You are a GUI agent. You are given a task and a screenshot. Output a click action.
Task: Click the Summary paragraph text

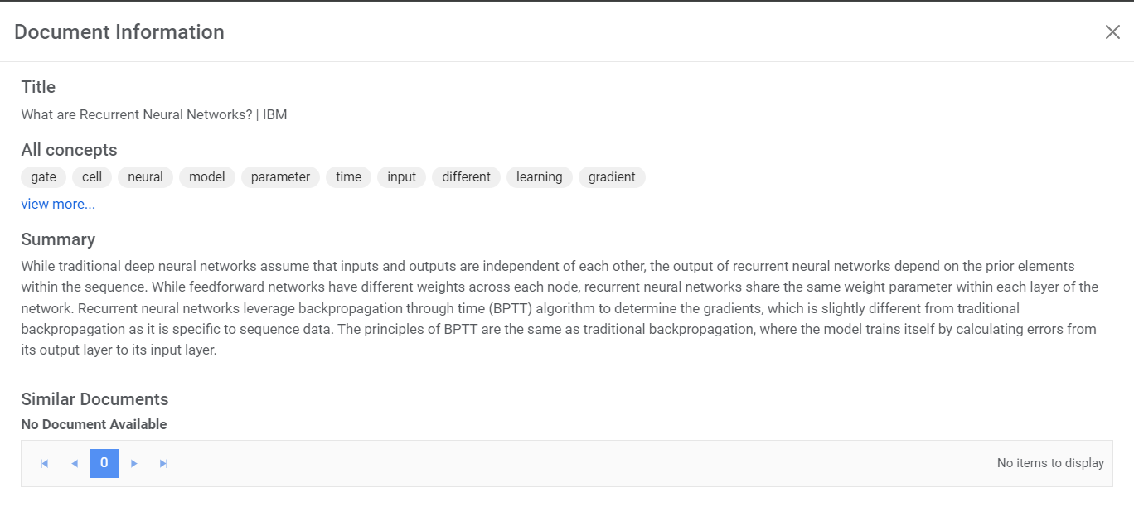click(560, 308)
